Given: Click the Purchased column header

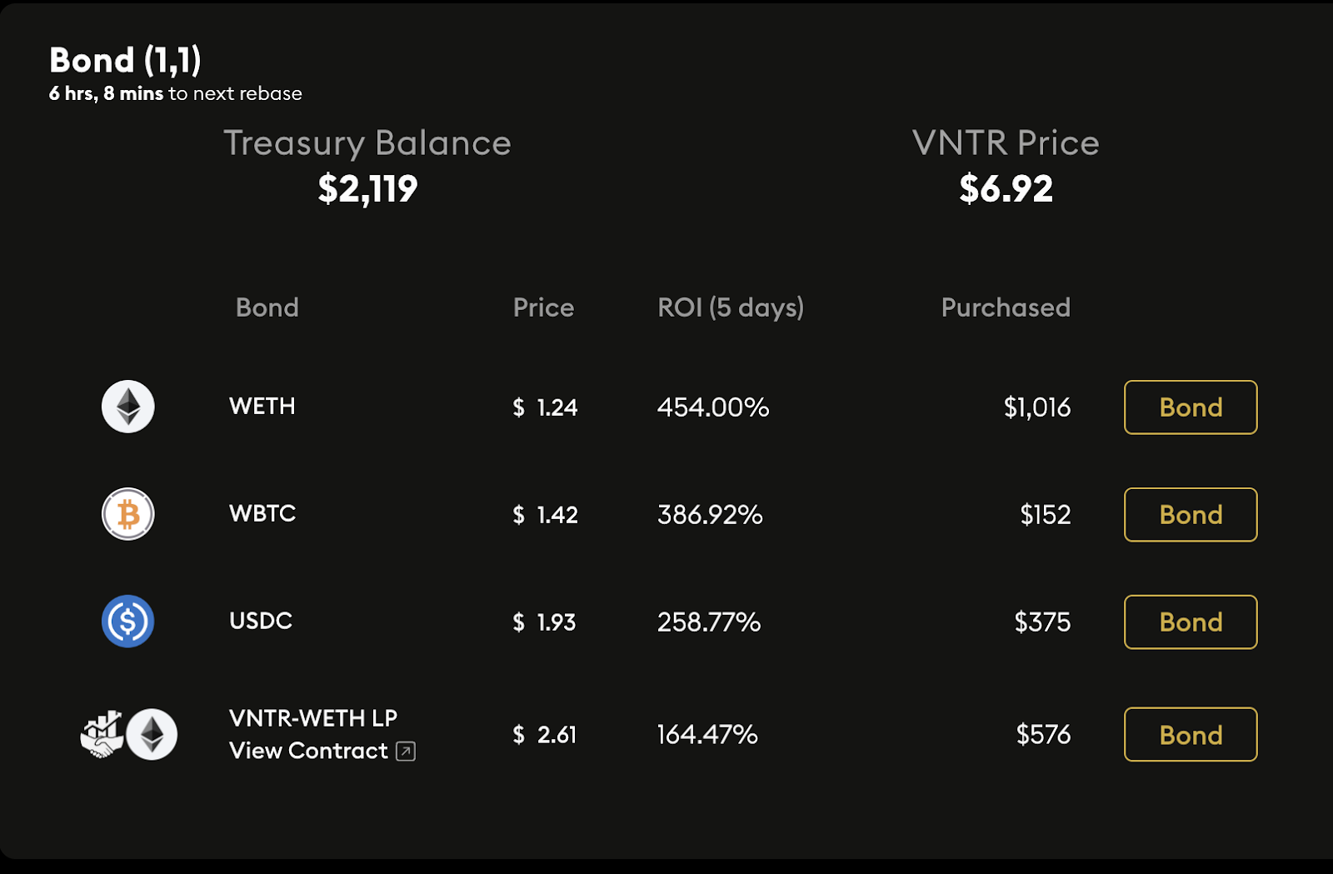Looking at the screenshot, I should pos(1006,307).
